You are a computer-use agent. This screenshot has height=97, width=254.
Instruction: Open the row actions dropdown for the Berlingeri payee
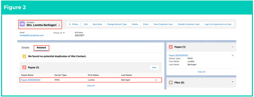point(156,80)
